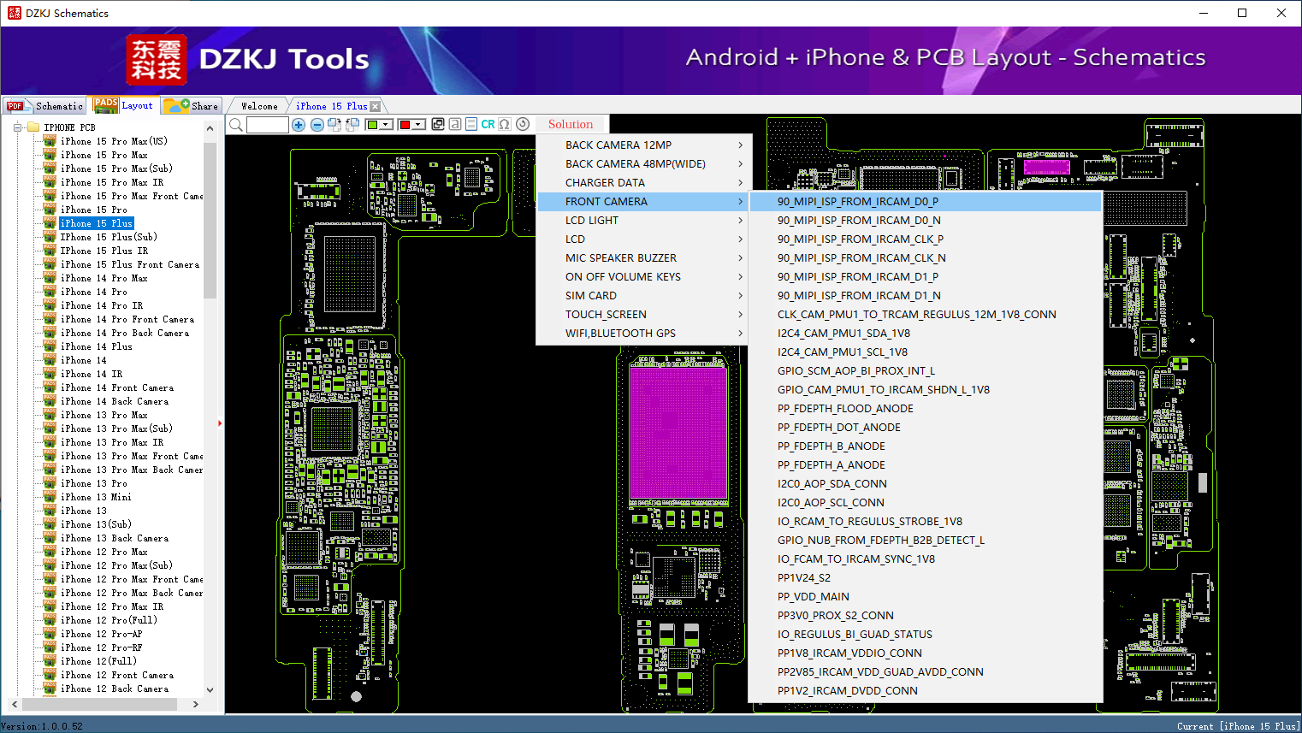The width and height of the screenshot is (1302, 733).
Task: Click the Solution button
Action: coord(571,124)
